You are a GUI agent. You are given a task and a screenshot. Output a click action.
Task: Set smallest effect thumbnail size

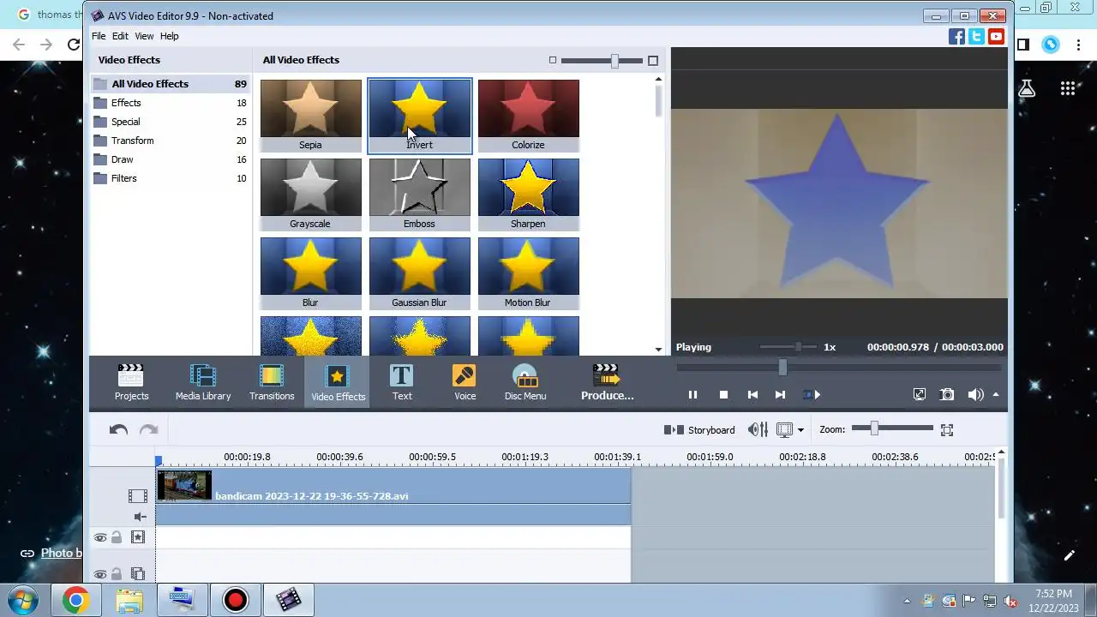pyautogui.click(x=553, y=60)
